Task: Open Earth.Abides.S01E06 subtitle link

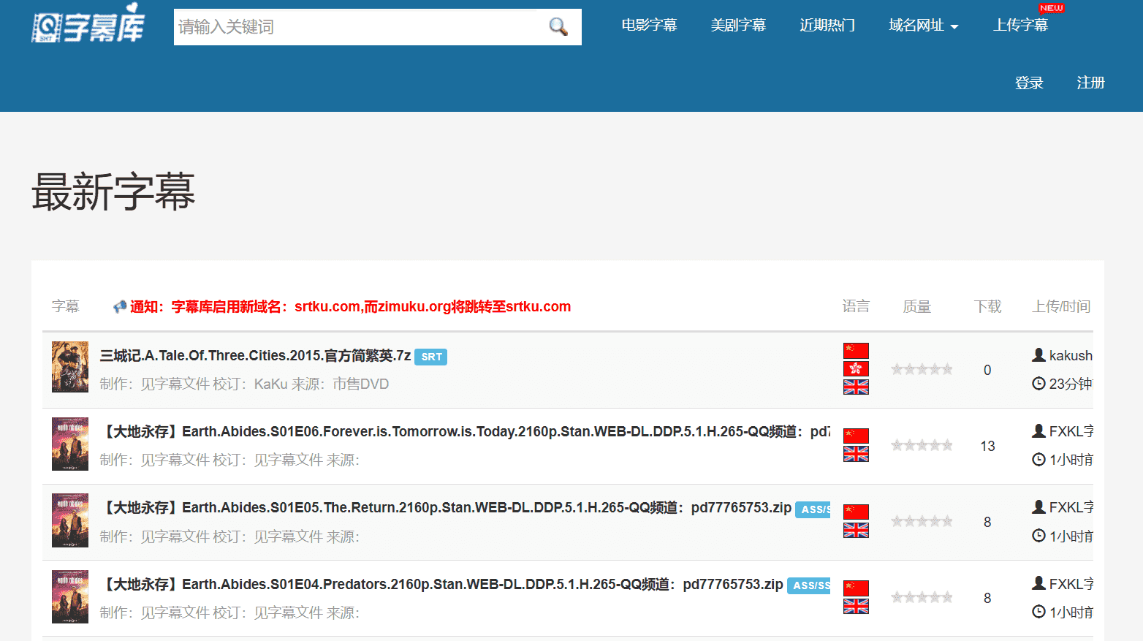Action: (465, 432)
